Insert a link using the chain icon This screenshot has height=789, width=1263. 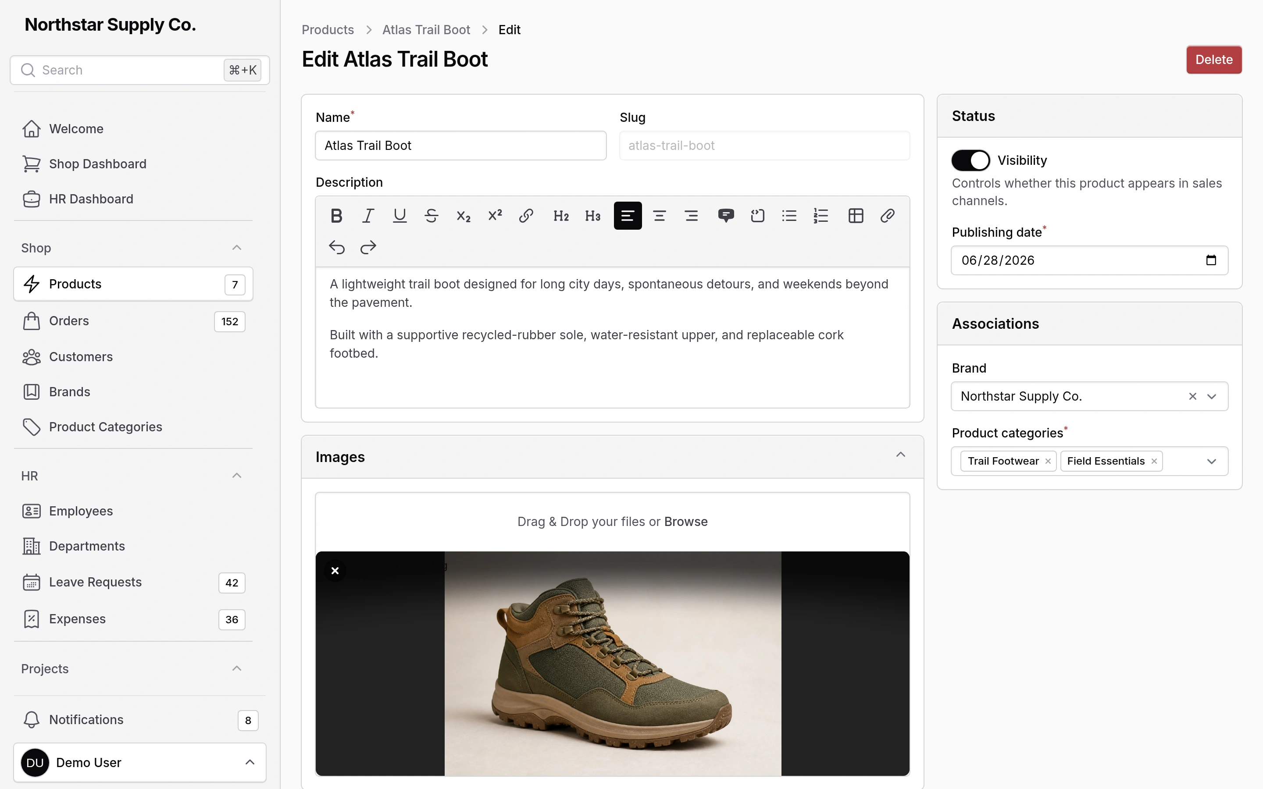pos(526,216)
